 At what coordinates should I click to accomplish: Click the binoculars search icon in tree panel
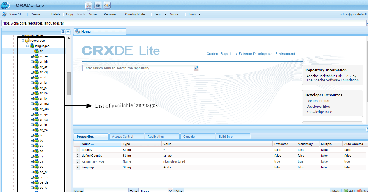point(63,32)
